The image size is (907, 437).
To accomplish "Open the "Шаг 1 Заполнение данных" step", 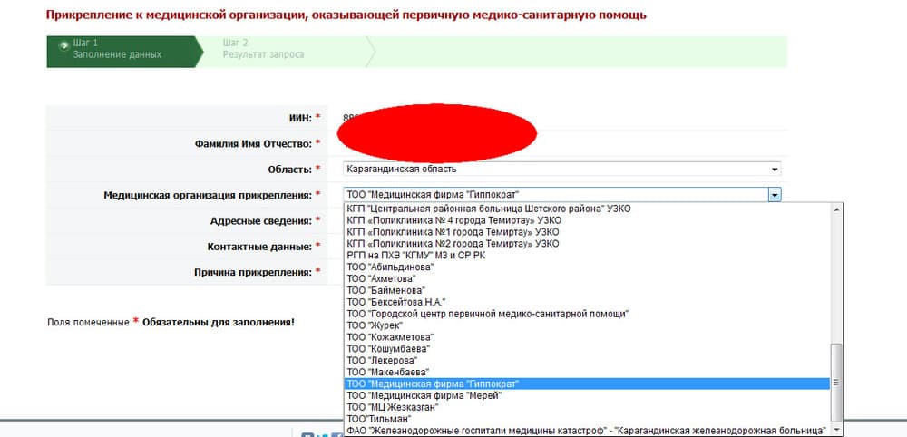I will [x=125, y=52].
